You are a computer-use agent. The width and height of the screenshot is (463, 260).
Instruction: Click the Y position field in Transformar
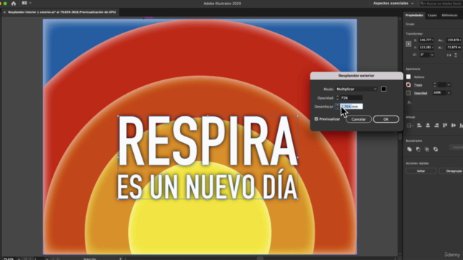[x=426, y=47]
